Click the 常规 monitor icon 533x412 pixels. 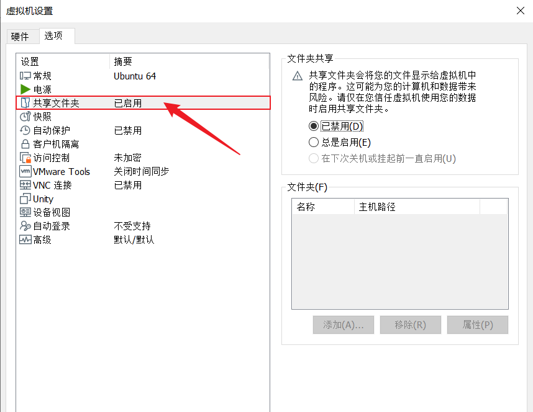pyautogui.click(x=25, y=76)
